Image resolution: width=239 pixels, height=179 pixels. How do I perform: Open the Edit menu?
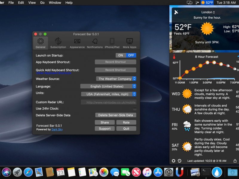21,3
